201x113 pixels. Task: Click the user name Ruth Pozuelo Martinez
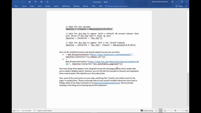160,2
